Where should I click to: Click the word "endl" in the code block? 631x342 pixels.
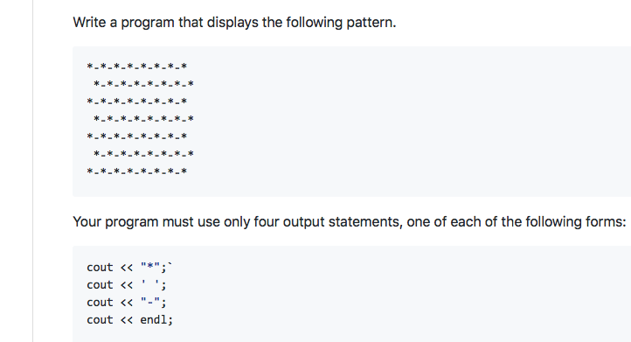pyautogui.click(x=153, y=320)
